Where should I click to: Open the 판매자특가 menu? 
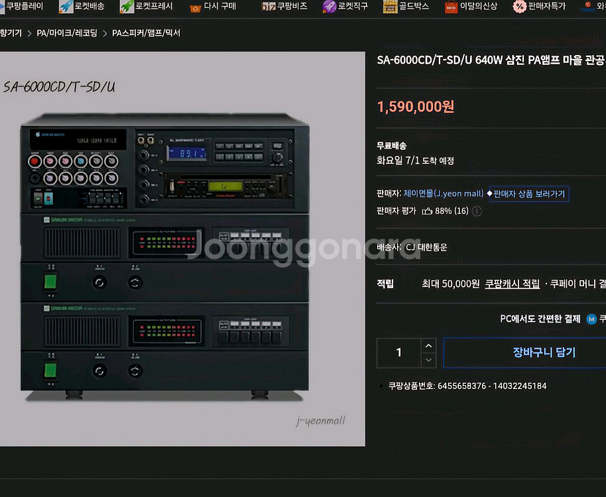(546, 6)
